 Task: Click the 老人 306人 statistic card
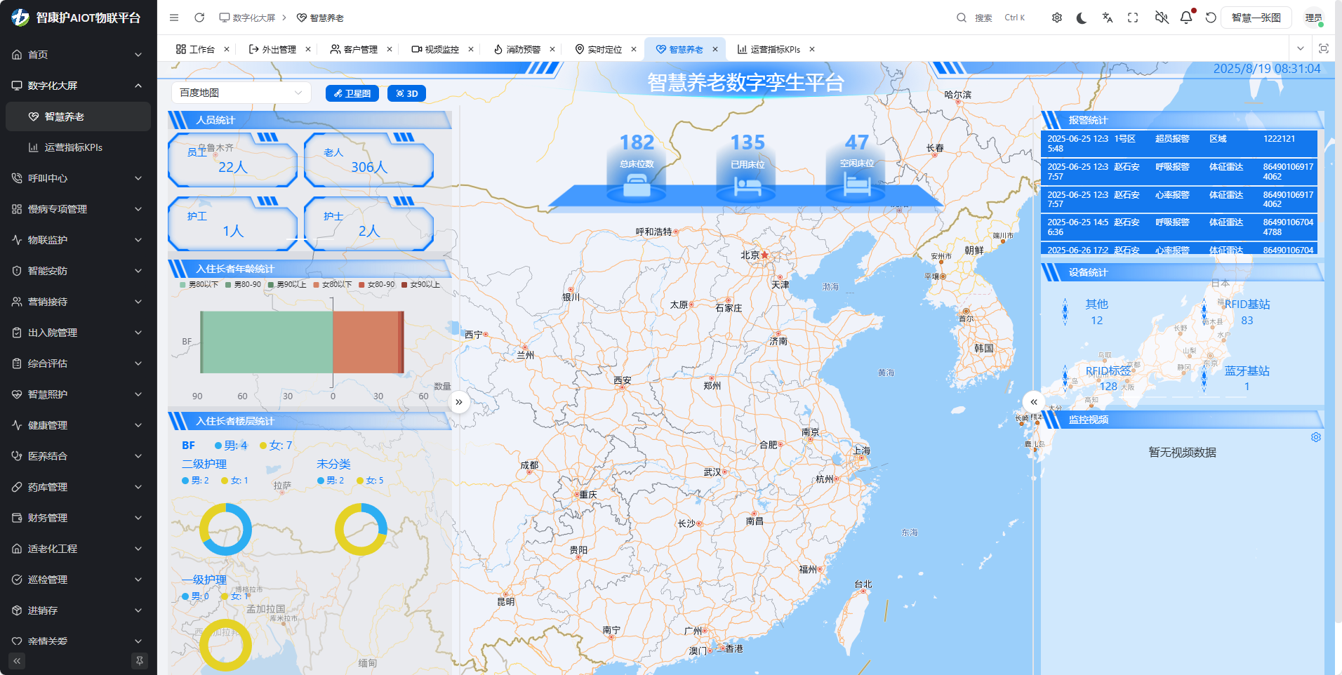tap(368, 160)
